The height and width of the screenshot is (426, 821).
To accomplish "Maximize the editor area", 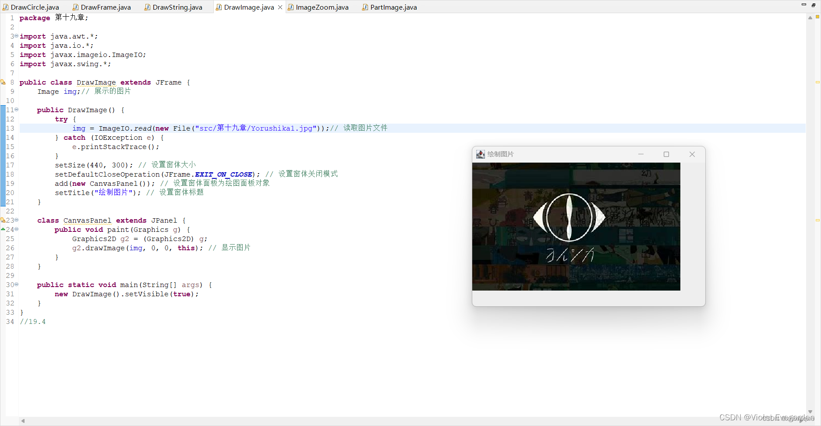I will [814, 5].
